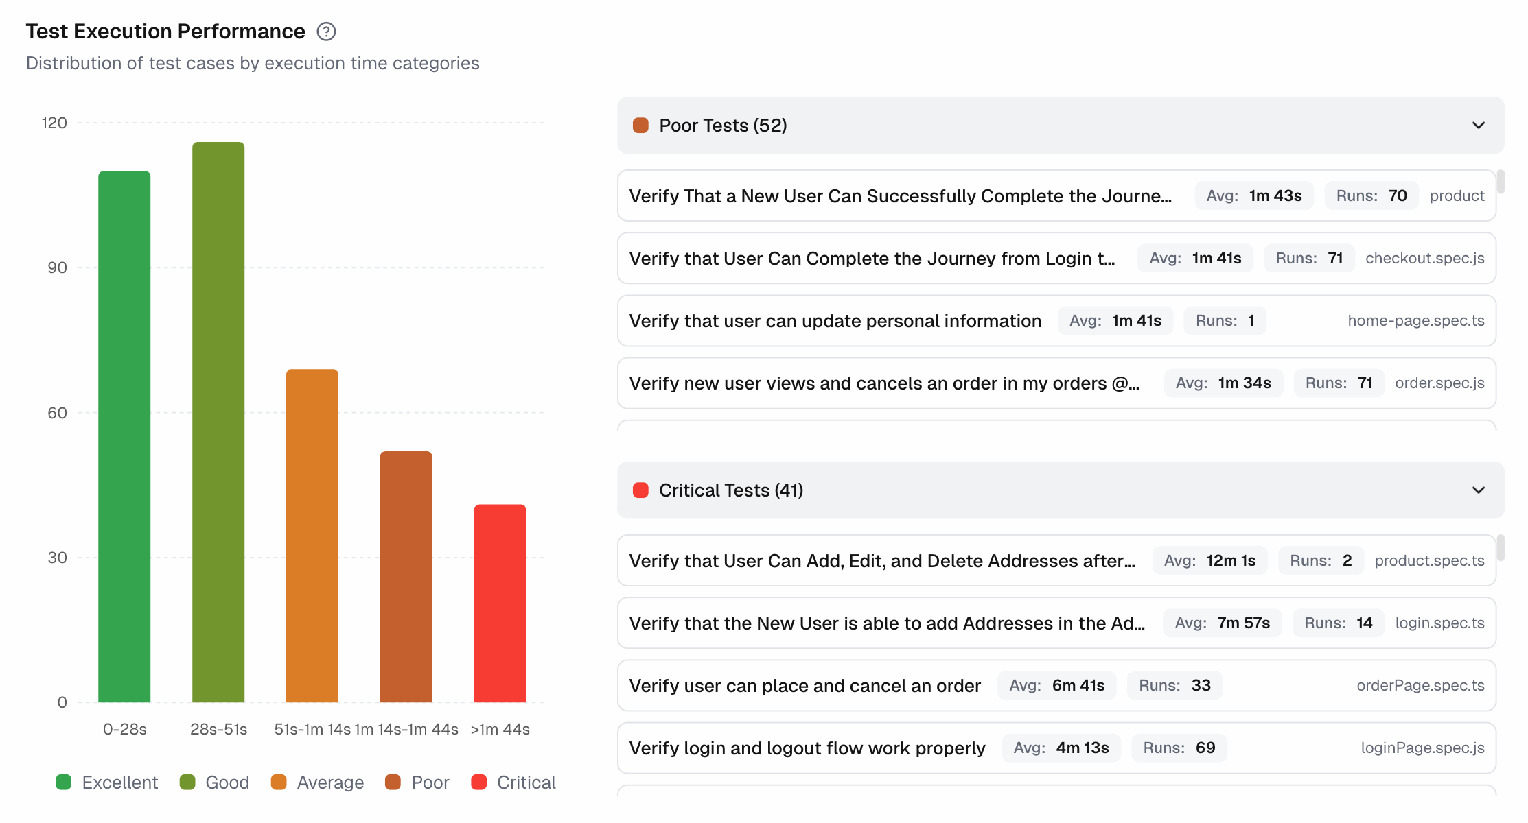Image resolution: width=1528 pixels, height=823 pixels.
Task: Select 'Verify user can place and cancel an order' row
Action: 804,686
